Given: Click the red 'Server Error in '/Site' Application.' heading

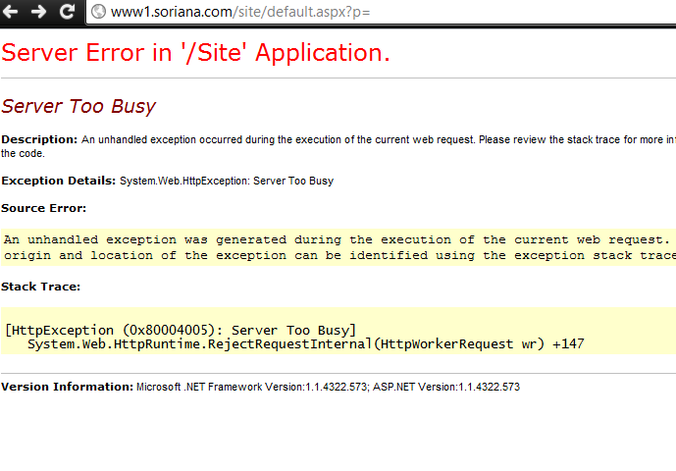Looking at the screenshot, I should 195,53.
